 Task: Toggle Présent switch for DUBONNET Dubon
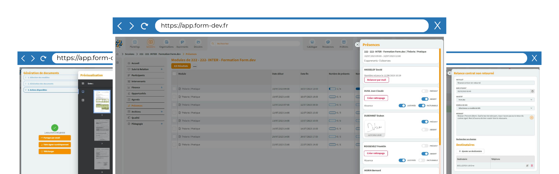[x=425, y=122]
